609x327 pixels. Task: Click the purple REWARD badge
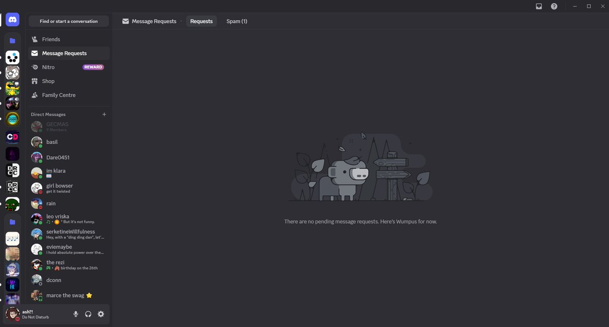(93, 67)
